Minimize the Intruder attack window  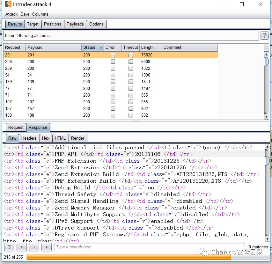pyautogui.click(x=223, y=4)
